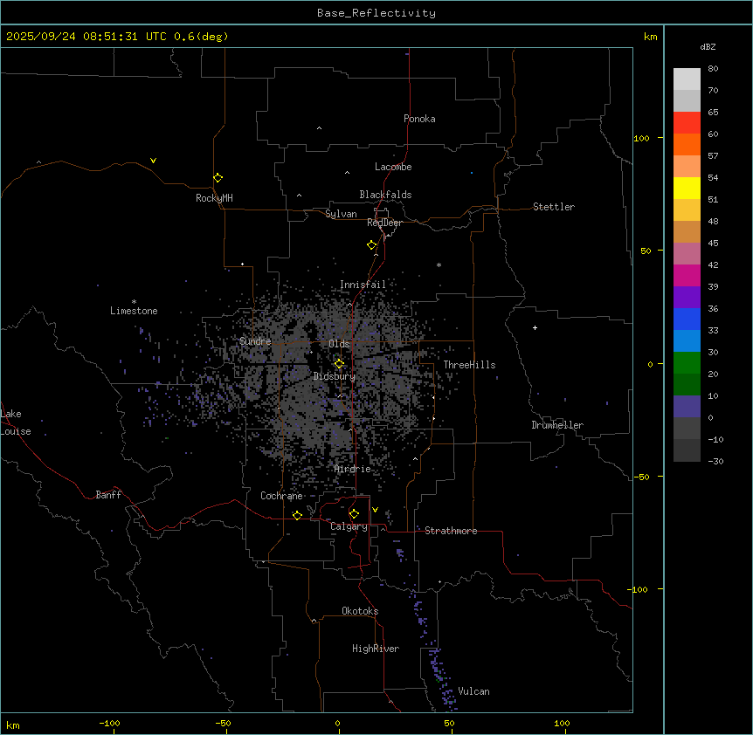Select the diamond marker below RedDeer
Screen dimensions: 753x735
(x=372, y=244)
